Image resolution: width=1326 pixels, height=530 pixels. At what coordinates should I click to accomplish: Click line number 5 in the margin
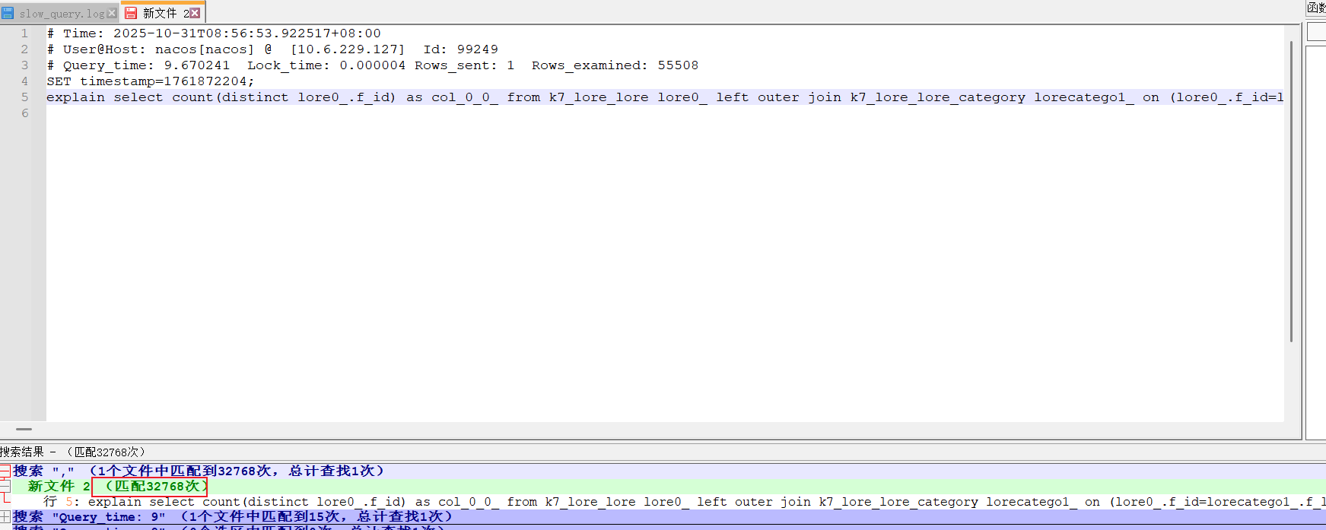pyautogui.click(x=24, y=97)
